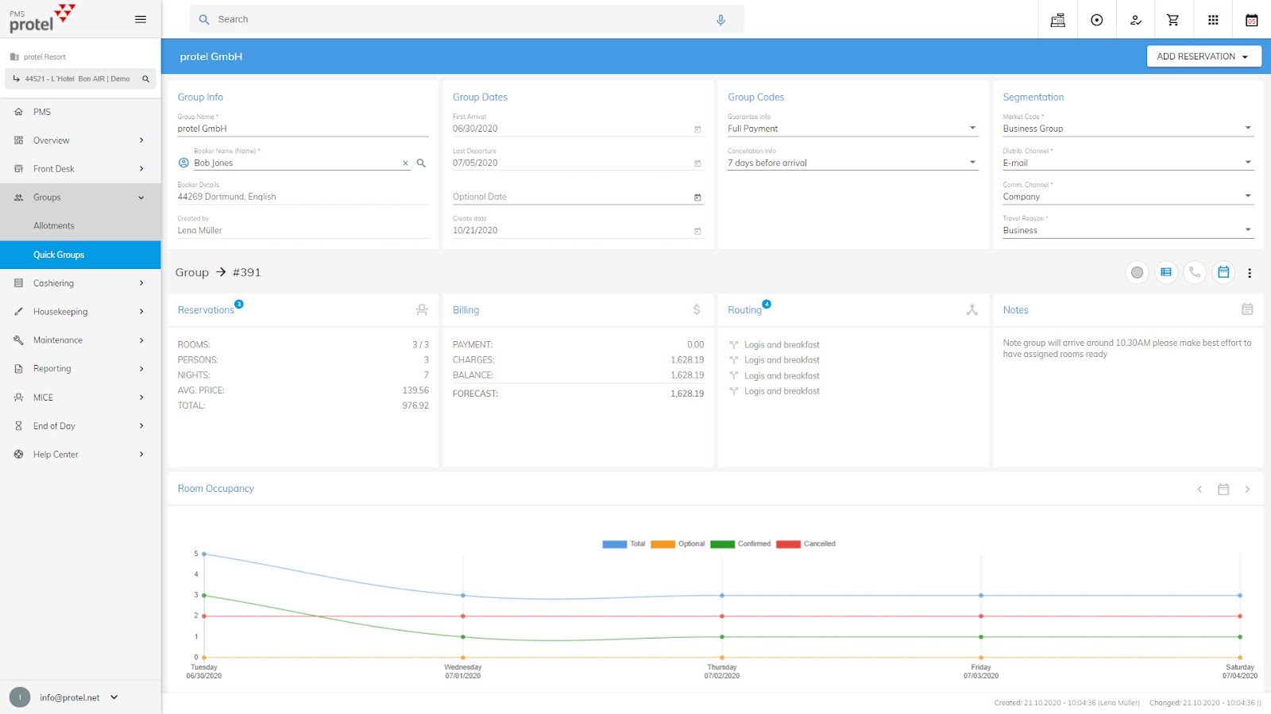The width and height of the screenshot is (1271, 714).
Task: Expand Reporting sidebar item
Action: click(80, 369)
